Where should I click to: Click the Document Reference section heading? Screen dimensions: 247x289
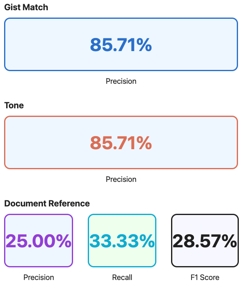point(47,204)
